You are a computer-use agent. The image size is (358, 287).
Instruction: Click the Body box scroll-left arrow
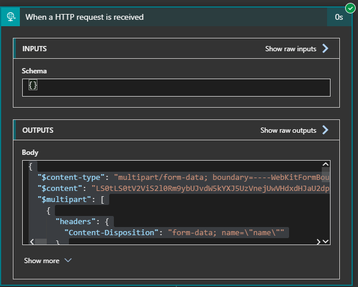pos(31,242)
